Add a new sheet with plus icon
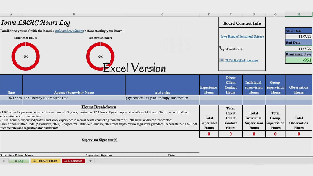The image size is (313, 176). click(x=90, y=161)
